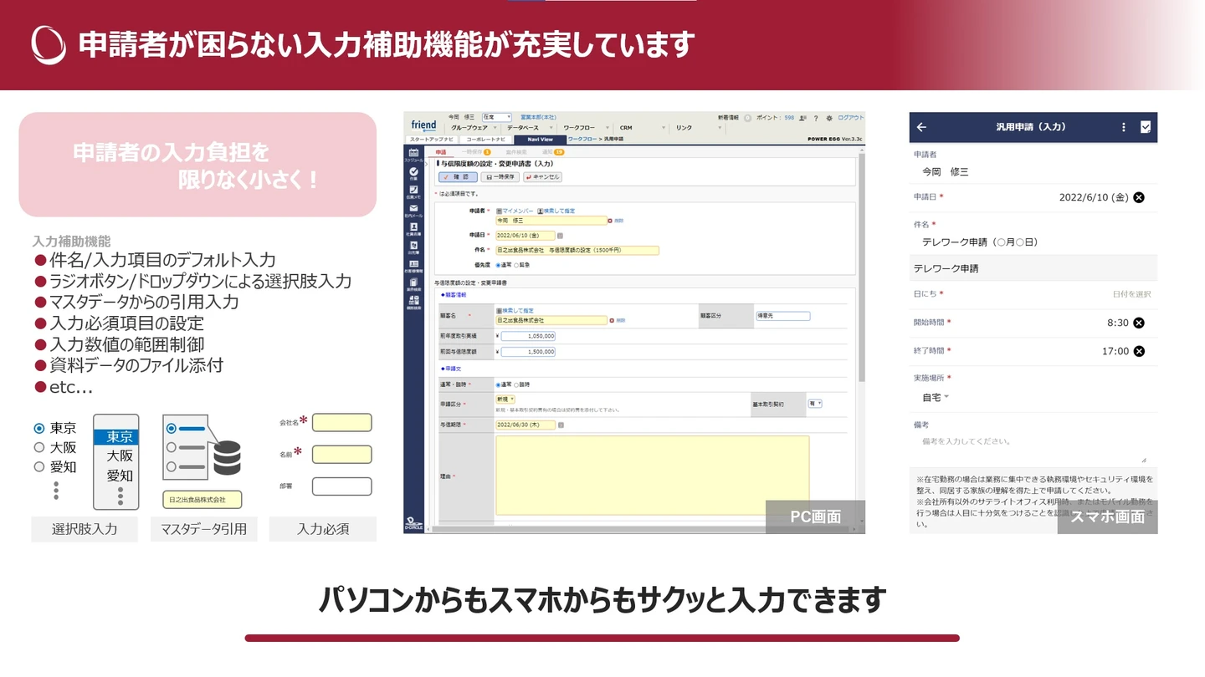This screenshot has width=1205, height=677.
Task: Open the Schedule icon in left sidebar
Action: (413, 154)
